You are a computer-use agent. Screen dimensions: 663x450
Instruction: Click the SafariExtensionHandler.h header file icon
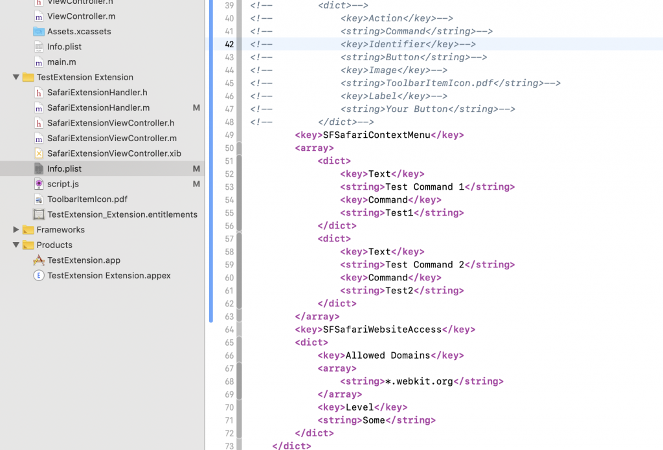40,93
